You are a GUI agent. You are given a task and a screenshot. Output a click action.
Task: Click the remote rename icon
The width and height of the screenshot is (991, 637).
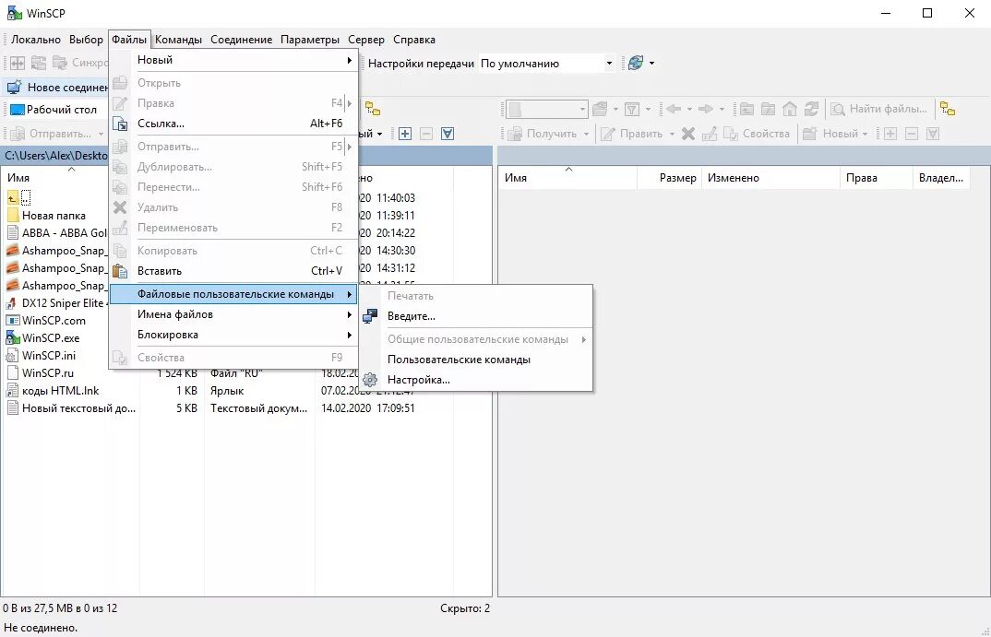point(710,134)
